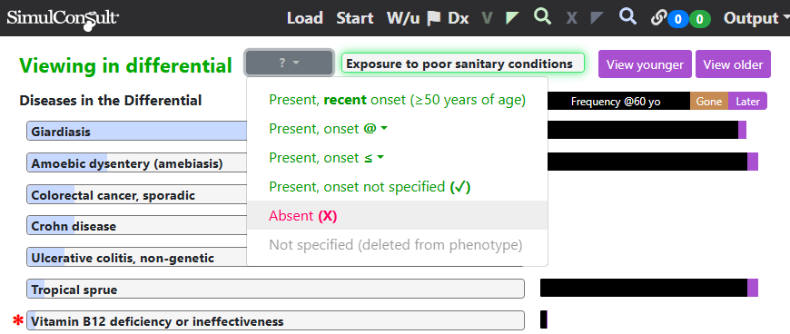Click the gray X icon in toolbar

(x=571, y=19)
